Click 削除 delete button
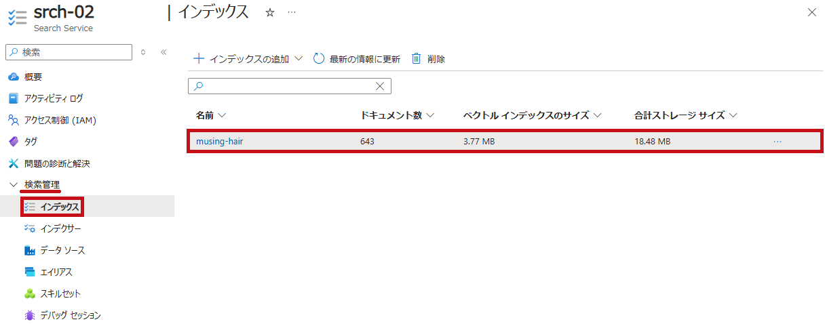Image resolution: width=825 pixels, height=324 pixels. [428, 59]
